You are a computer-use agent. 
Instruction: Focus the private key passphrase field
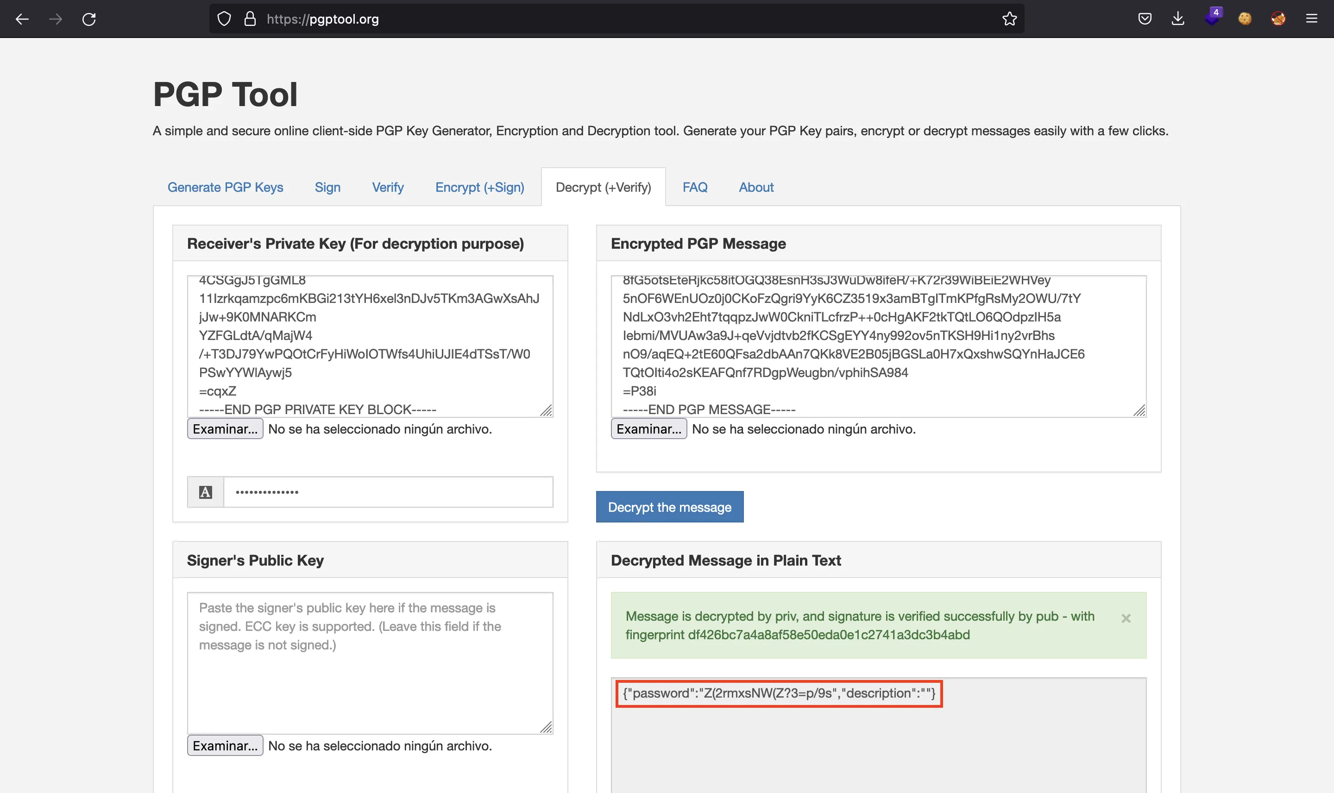click(x=388, y=491)
